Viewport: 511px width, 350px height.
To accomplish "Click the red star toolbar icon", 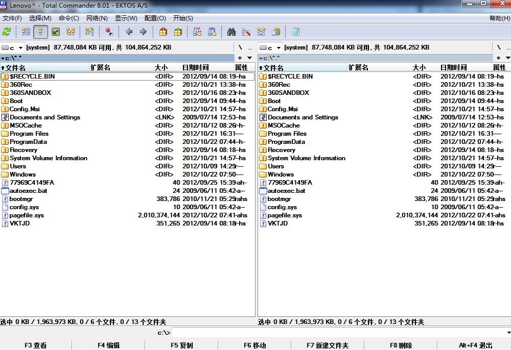I will (109, 32).
